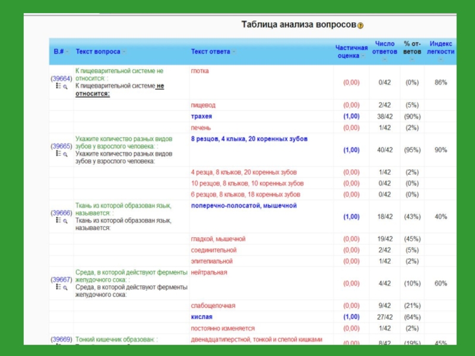Sort by the Индекс легкости header
Image resolution: width=475 pixels, height=356 pixels.
[441, 47]
